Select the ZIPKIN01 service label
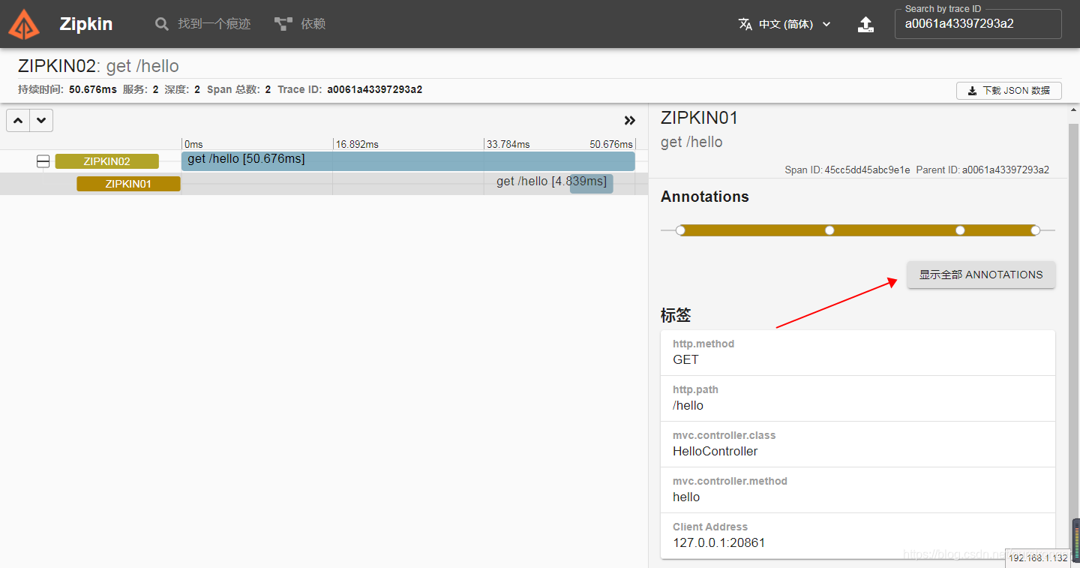The width and height of the screenshot is (1080, 568). [128, 184]
